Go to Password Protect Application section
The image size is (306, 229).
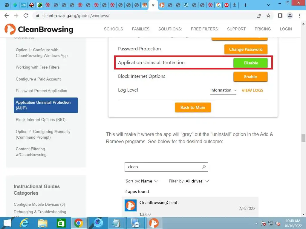point(41,91)
